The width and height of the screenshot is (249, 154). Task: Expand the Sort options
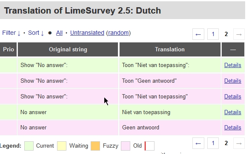coord(36,33)
